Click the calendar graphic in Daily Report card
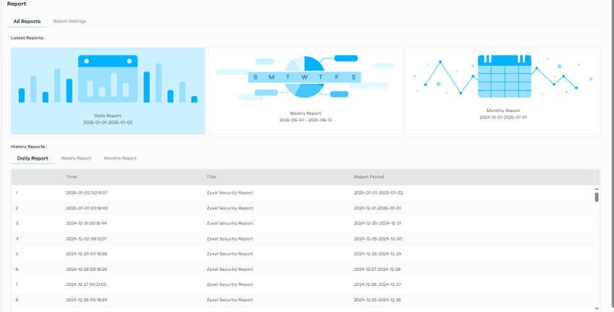This screenshot has height=312, width=614. (x=108, y=77)
